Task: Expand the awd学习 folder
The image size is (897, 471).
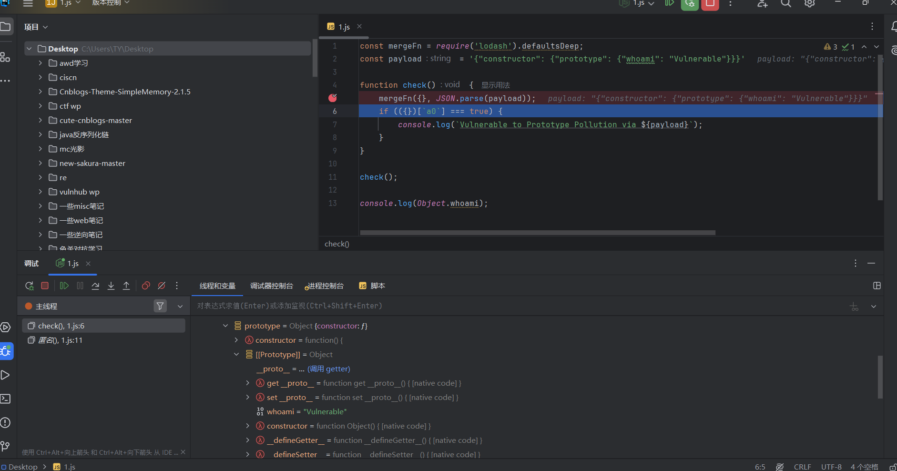Action: [x=41, y=63]
